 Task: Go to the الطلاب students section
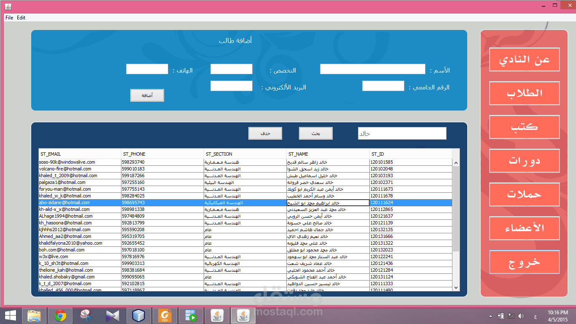click(x=525, y=93)
